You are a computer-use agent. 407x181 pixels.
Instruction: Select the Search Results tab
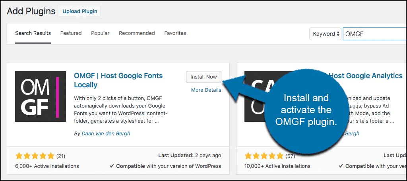(x=33, y=33)
